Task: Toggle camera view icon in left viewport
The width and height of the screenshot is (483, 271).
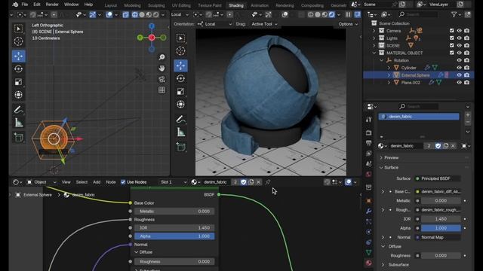Action: pyautogui.click(x=162, y=79)
